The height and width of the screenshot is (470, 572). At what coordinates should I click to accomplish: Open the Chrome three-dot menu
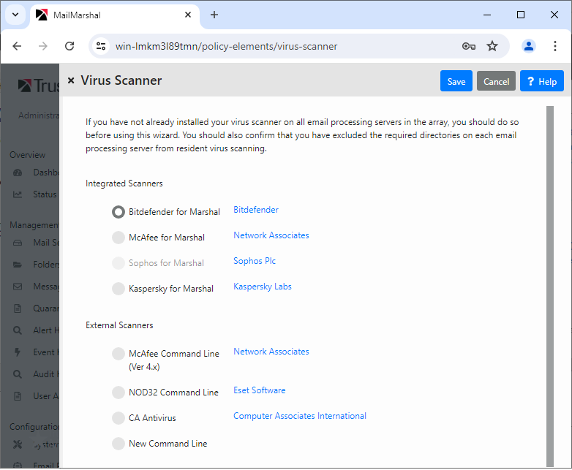click(553, 46)
